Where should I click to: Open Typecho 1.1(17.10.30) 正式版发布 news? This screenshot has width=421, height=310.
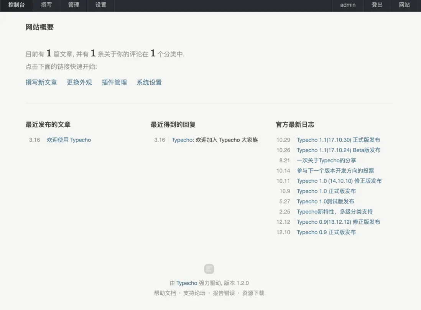(338, 140)
